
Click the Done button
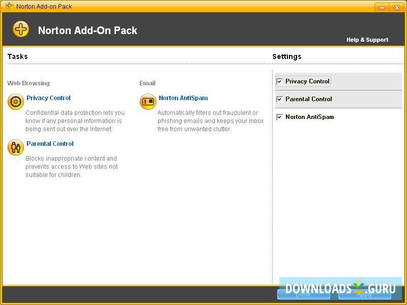tap(303, 294)
